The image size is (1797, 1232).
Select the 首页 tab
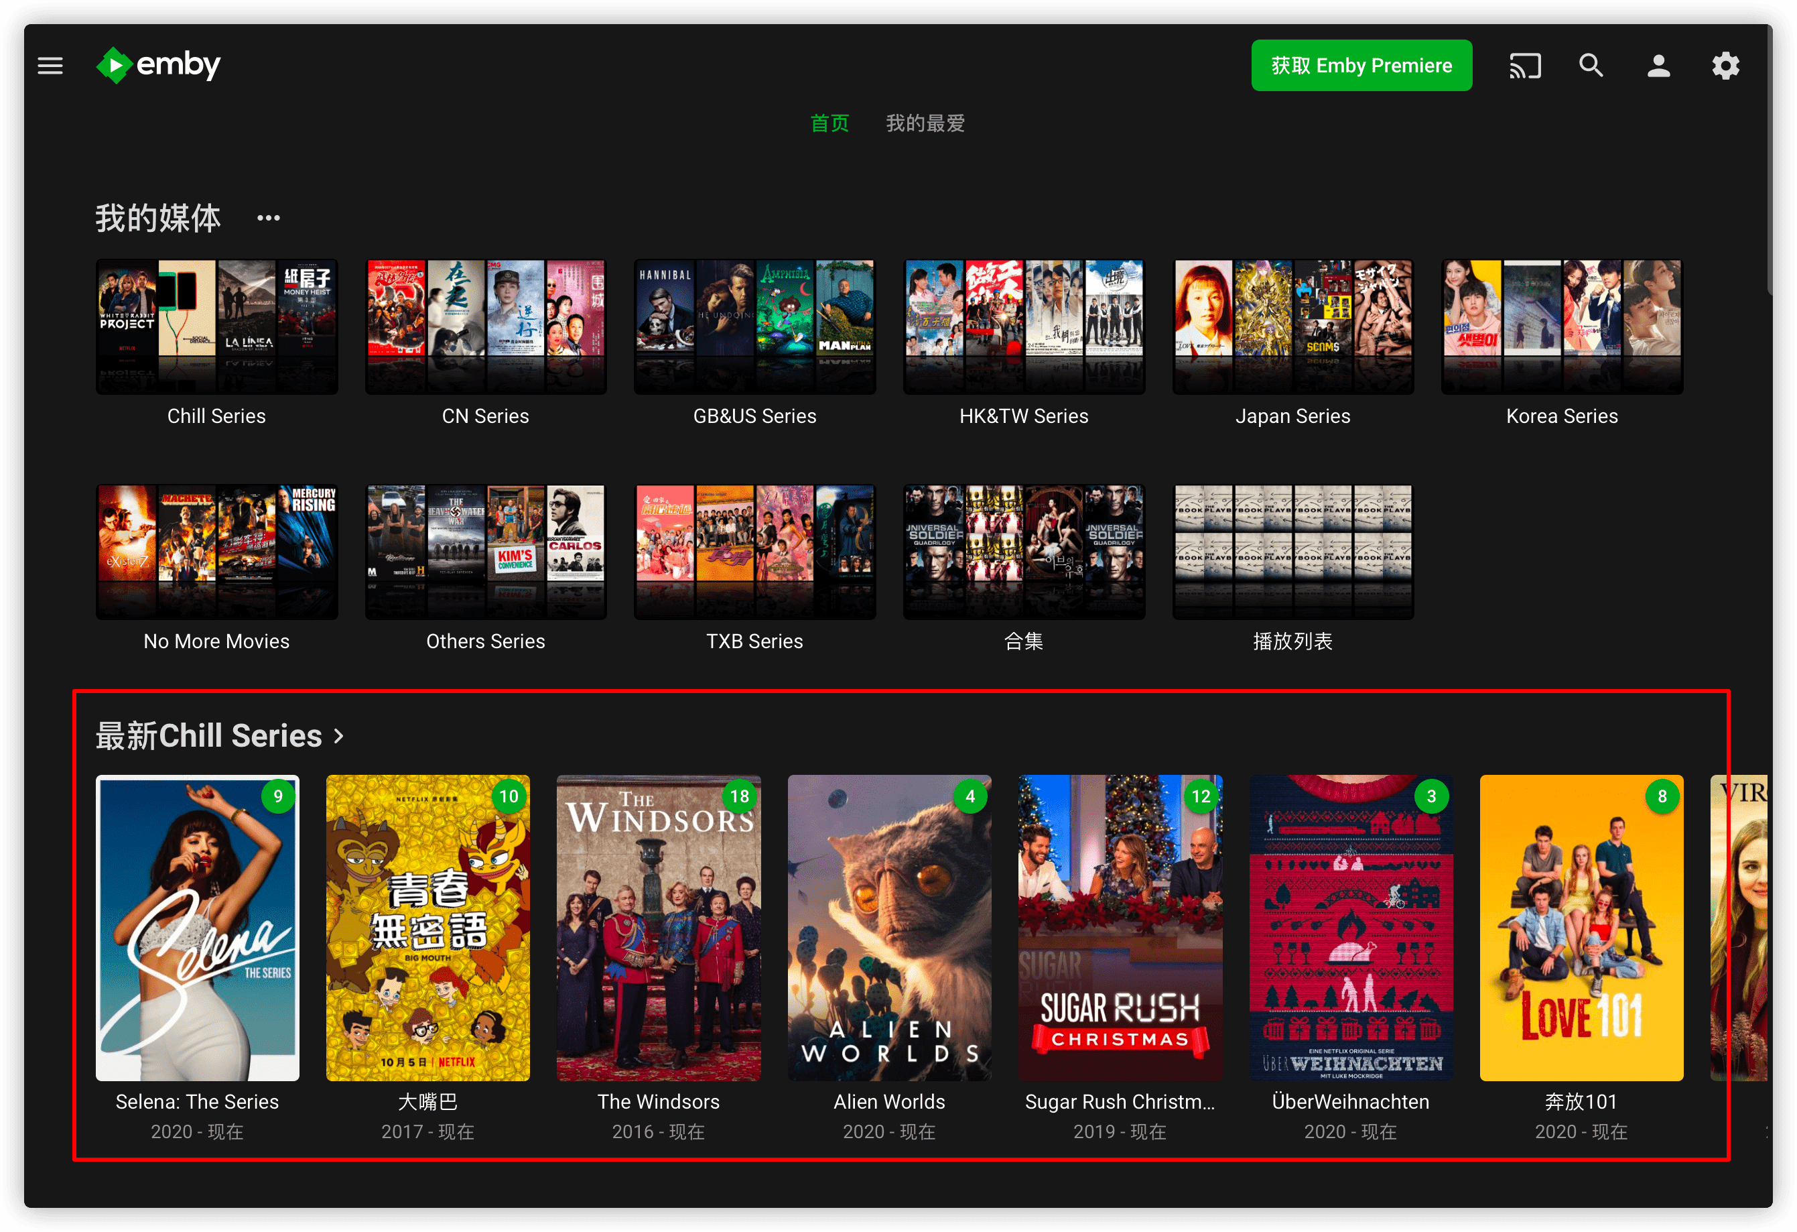[829, 123]
